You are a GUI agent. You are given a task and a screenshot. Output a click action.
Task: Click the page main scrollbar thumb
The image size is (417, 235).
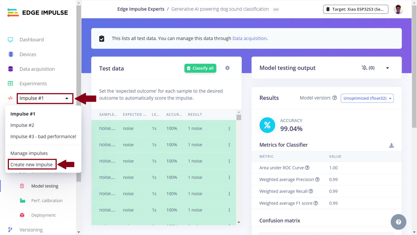(414, 67)
